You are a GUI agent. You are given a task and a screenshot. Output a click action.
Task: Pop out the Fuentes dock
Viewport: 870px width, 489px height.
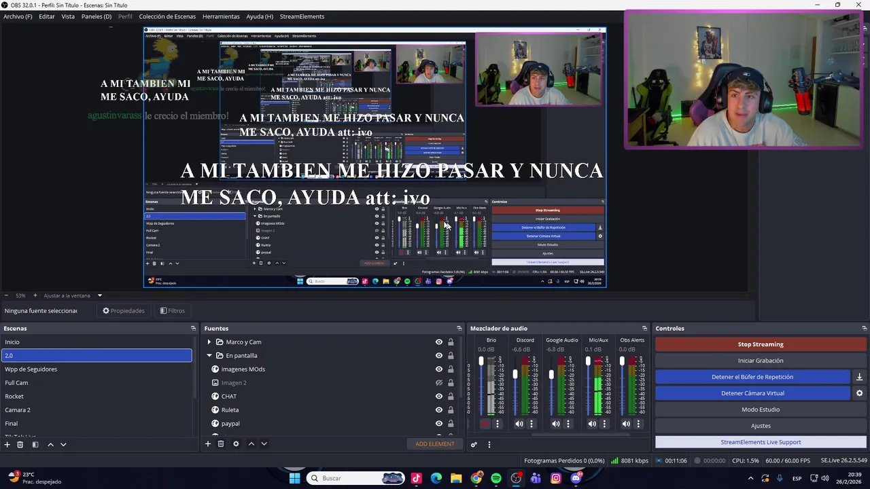tap(459, 328)
